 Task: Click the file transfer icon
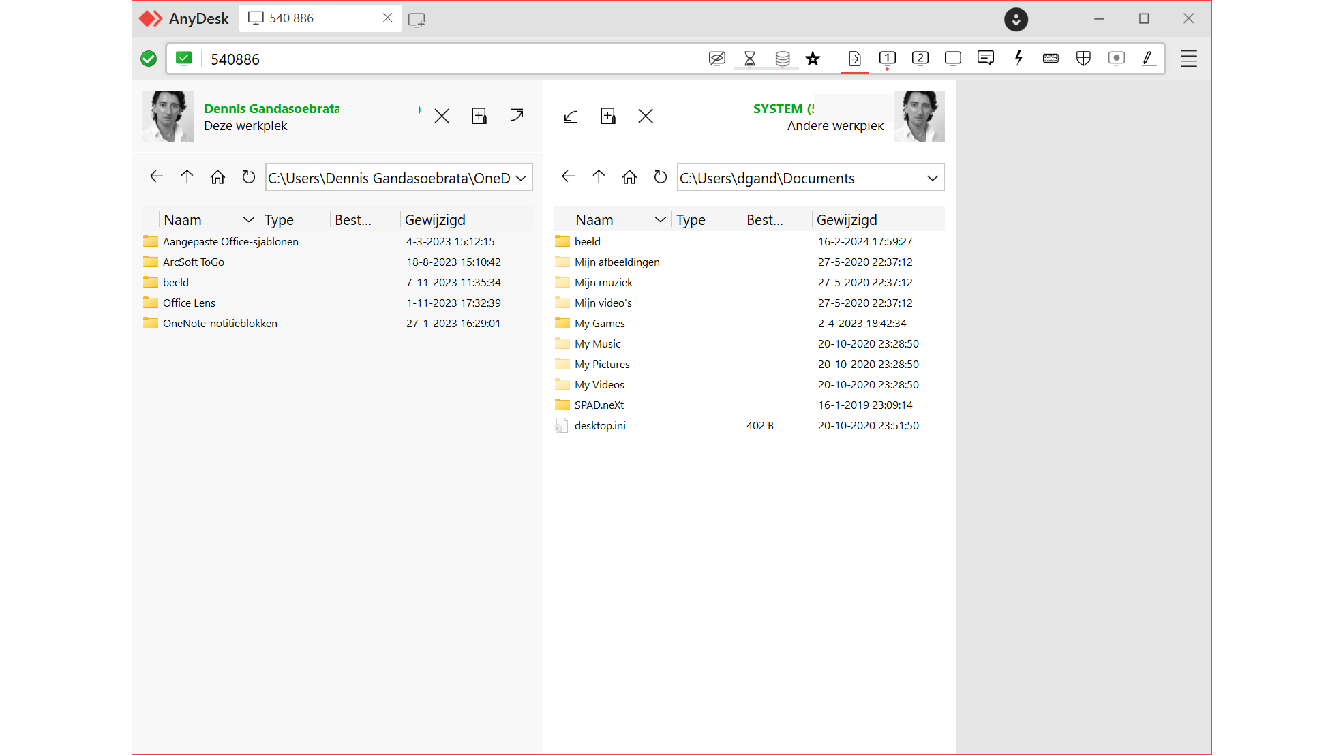[x=854, y=59]
